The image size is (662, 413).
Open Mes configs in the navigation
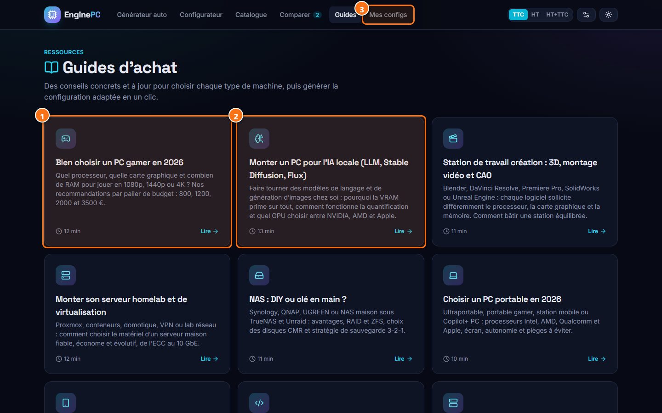(x=388, y=15)
